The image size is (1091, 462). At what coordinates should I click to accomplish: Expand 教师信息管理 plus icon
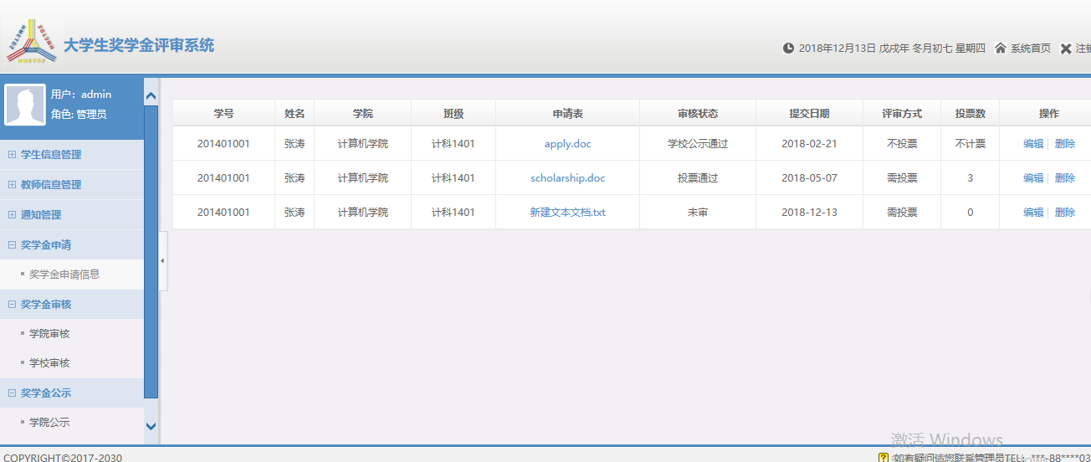(12, 185)
